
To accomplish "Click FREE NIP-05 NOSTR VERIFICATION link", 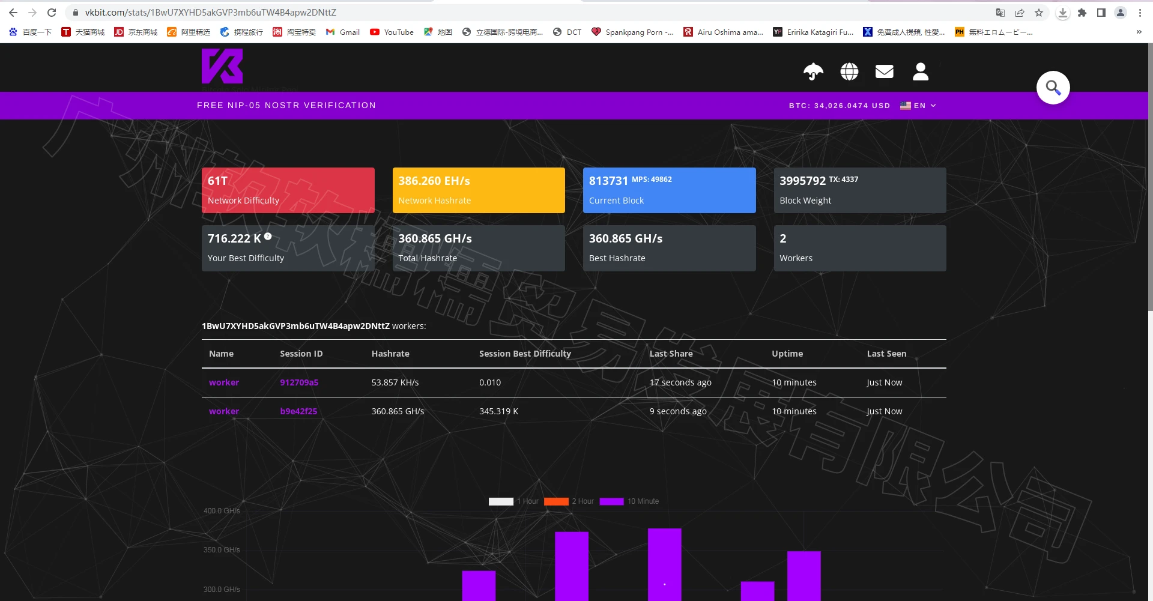I will tap(286, 106).
